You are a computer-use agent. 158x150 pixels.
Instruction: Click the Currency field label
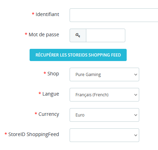tap(49, 114)
